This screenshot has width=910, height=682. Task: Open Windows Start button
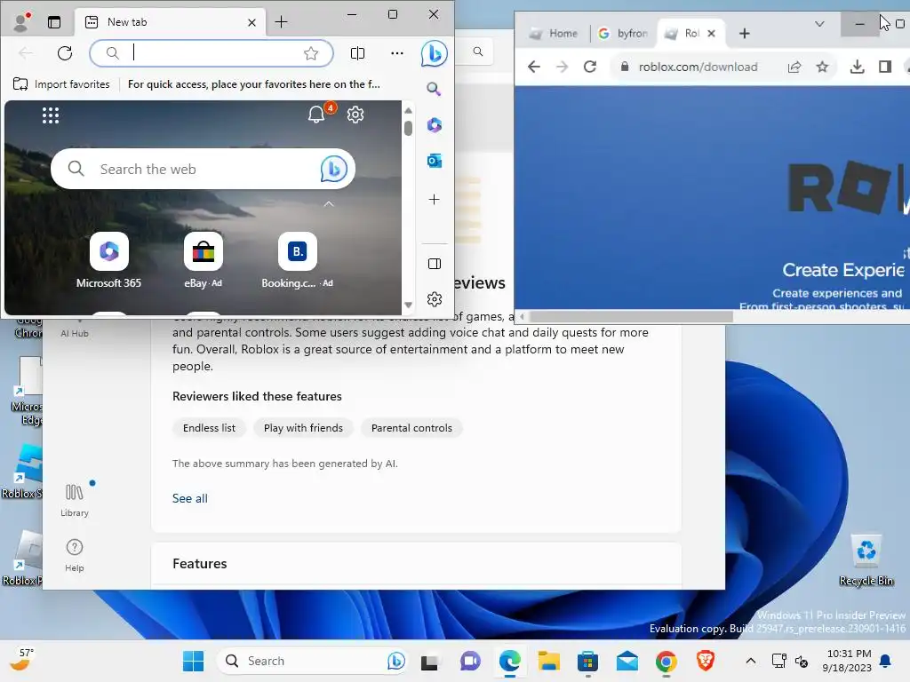click(x=193, y=661)
